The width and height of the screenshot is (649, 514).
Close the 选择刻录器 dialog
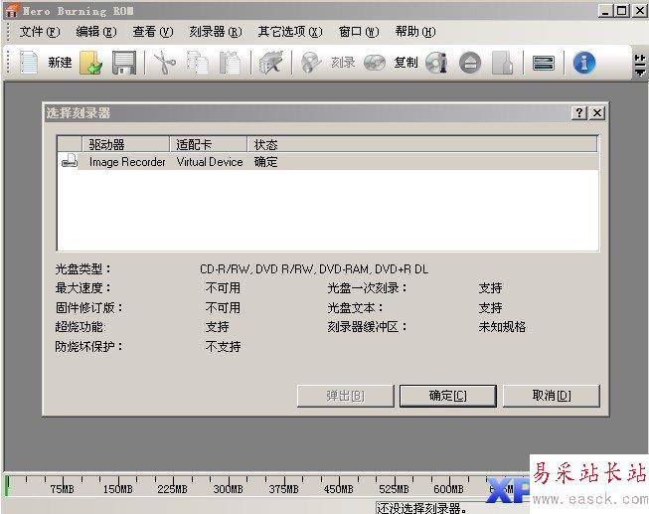tap(597, 112)
